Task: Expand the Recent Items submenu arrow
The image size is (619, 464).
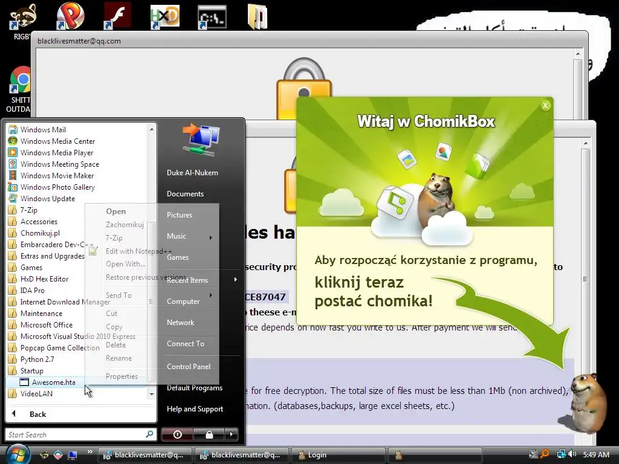Action: [235, 279]
